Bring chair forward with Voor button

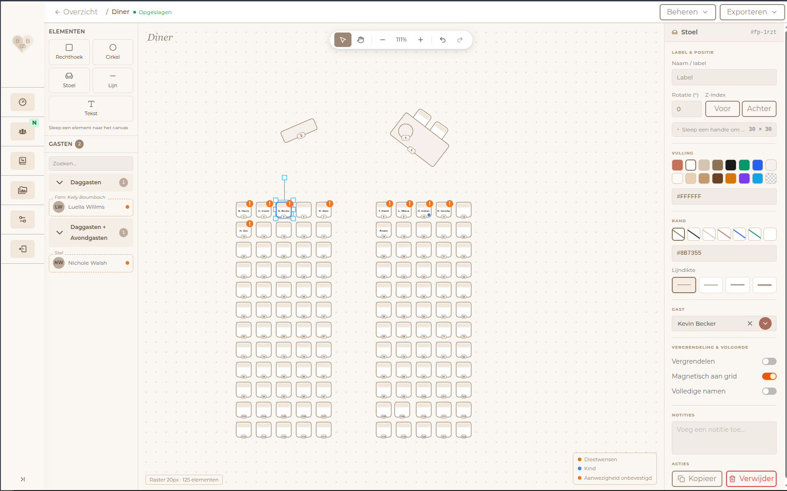pyautogui.click(x=722, y=109)
